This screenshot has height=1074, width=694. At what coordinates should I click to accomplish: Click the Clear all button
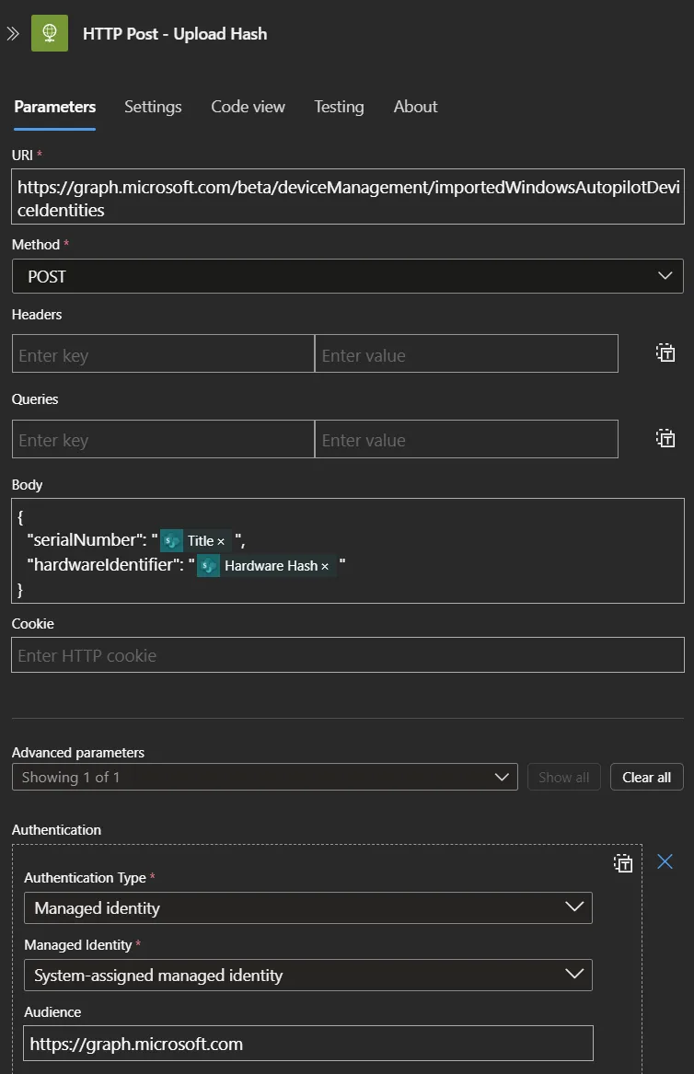click(647, 777)
